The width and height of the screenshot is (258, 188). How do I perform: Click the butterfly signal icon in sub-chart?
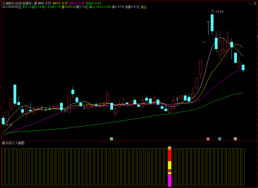[170, 171]
